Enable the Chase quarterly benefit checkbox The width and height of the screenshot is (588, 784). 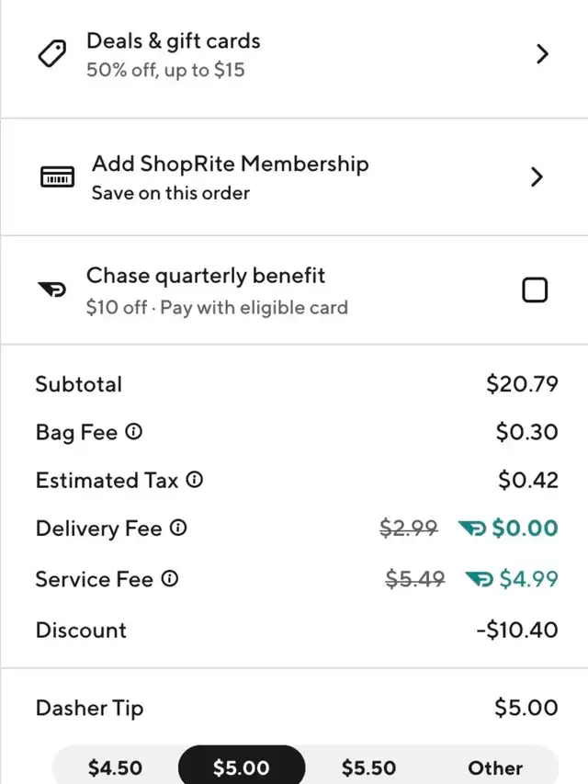click(x=535, y=290)
